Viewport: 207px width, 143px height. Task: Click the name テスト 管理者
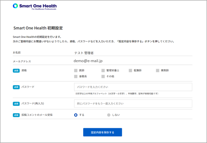[x=84, y=53]
